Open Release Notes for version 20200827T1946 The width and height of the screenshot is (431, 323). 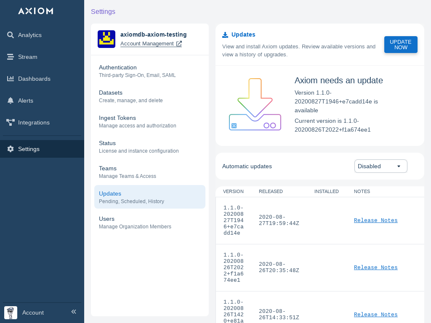click(x=375, y=220)
